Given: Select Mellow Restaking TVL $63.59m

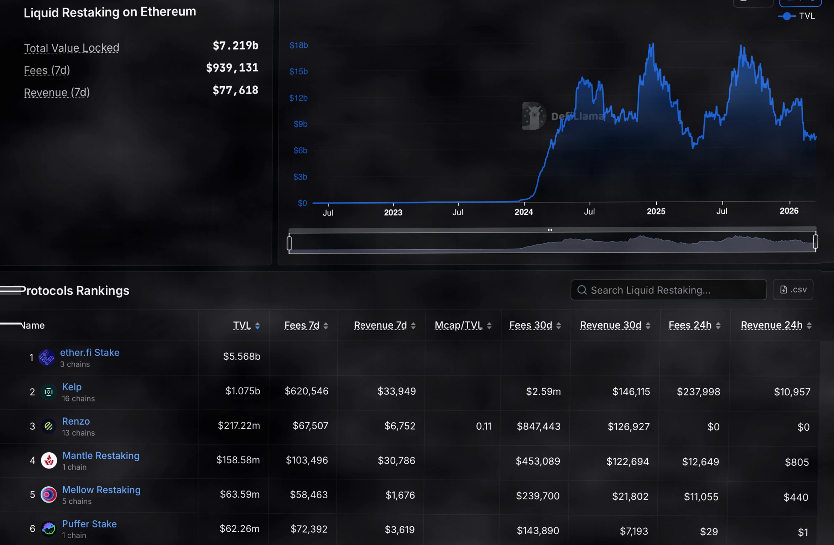Looking at the screenshot, I should pyautogui.click(x=240, y=494).
